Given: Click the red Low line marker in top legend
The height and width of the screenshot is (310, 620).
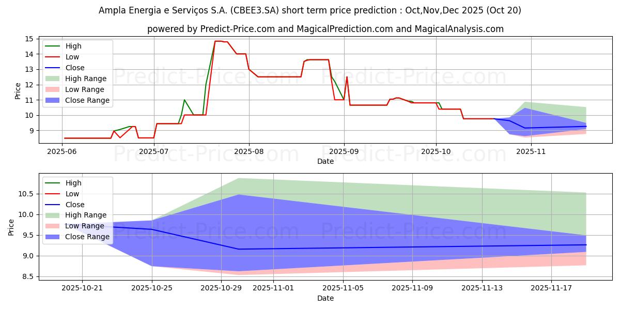Looking at the screenshot, I should point(54,57).
